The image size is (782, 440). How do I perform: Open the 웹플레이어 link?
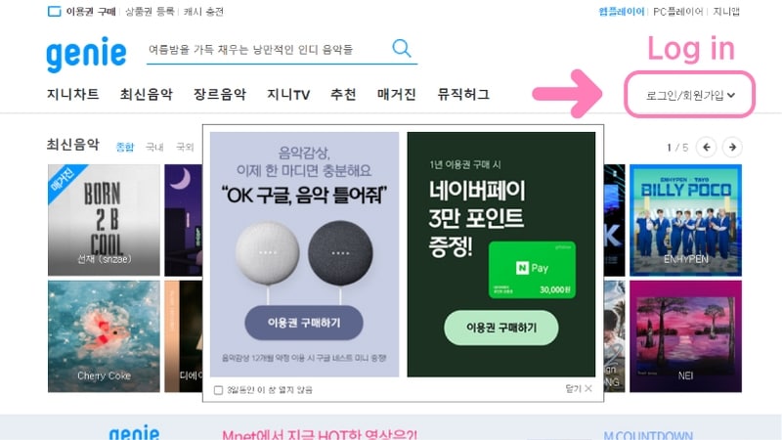pyautogui.click(x=622, y=12)
